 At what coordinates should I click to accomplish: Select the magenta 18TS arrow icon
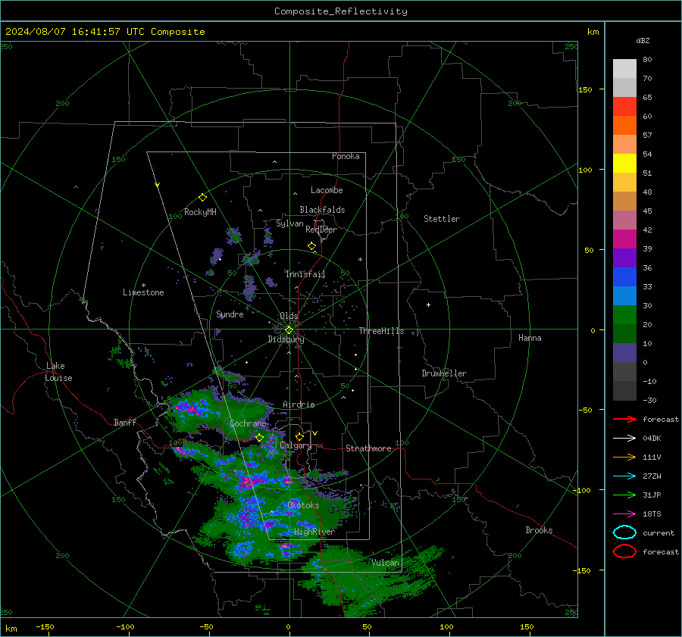click(624, 514)
